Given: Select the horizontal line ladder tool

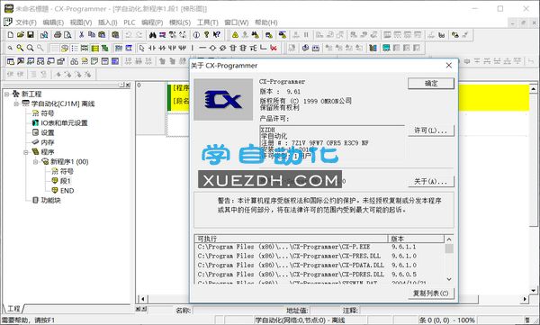Looking at the screenshot, I should 202,48.
